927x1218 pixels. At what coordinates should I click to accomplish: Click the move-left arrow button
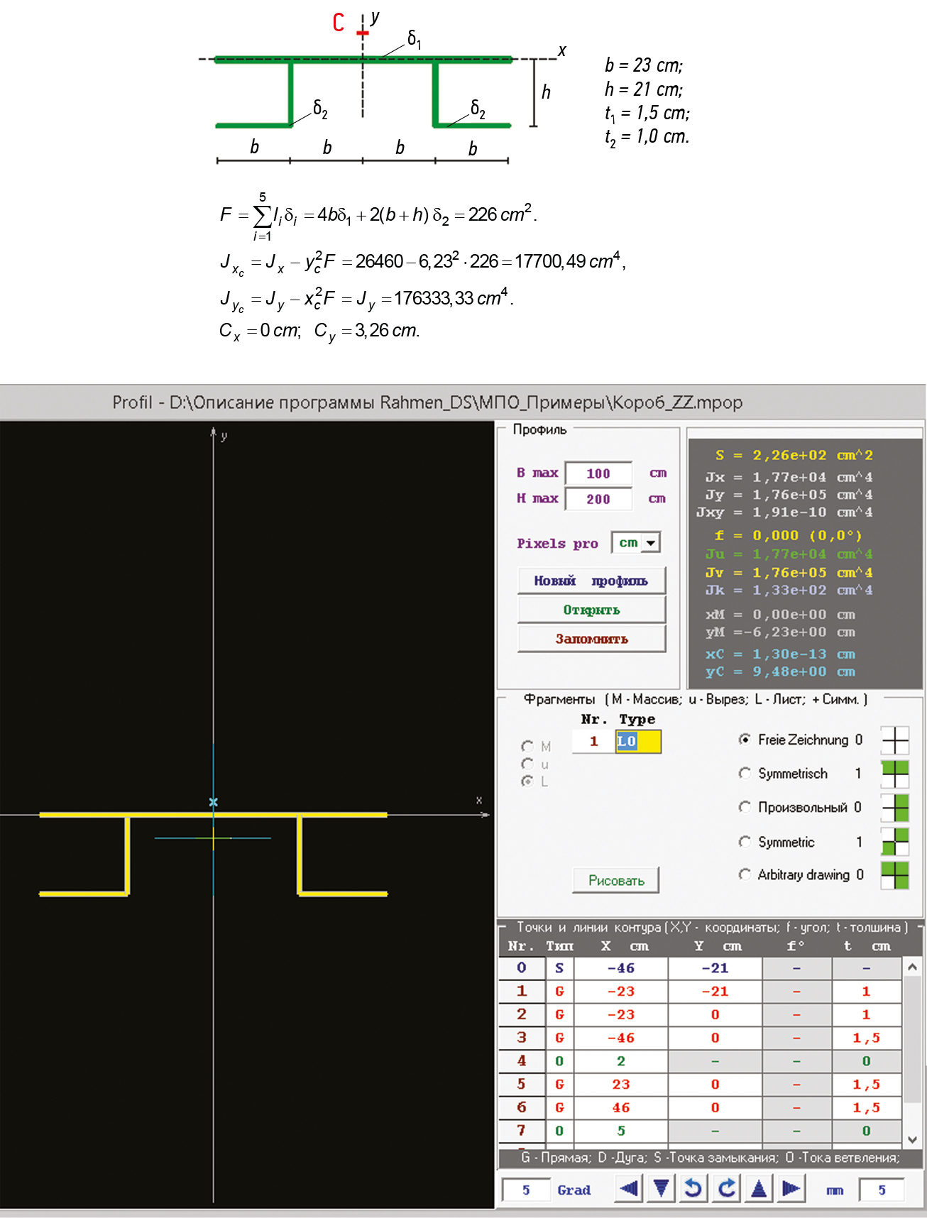[x=629, y=1188]
